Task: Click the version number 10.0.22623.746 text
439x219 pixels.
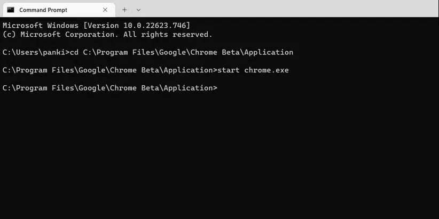Action: pyautogui.click(x=155, y=26)
